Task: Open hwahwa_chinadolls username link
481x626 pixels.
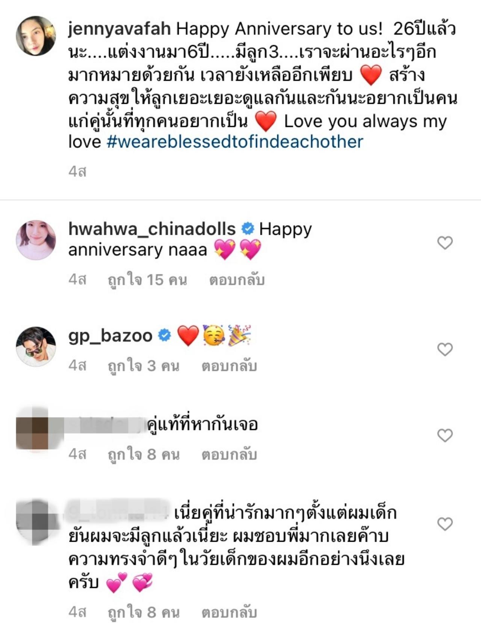Action: [152, 228]
